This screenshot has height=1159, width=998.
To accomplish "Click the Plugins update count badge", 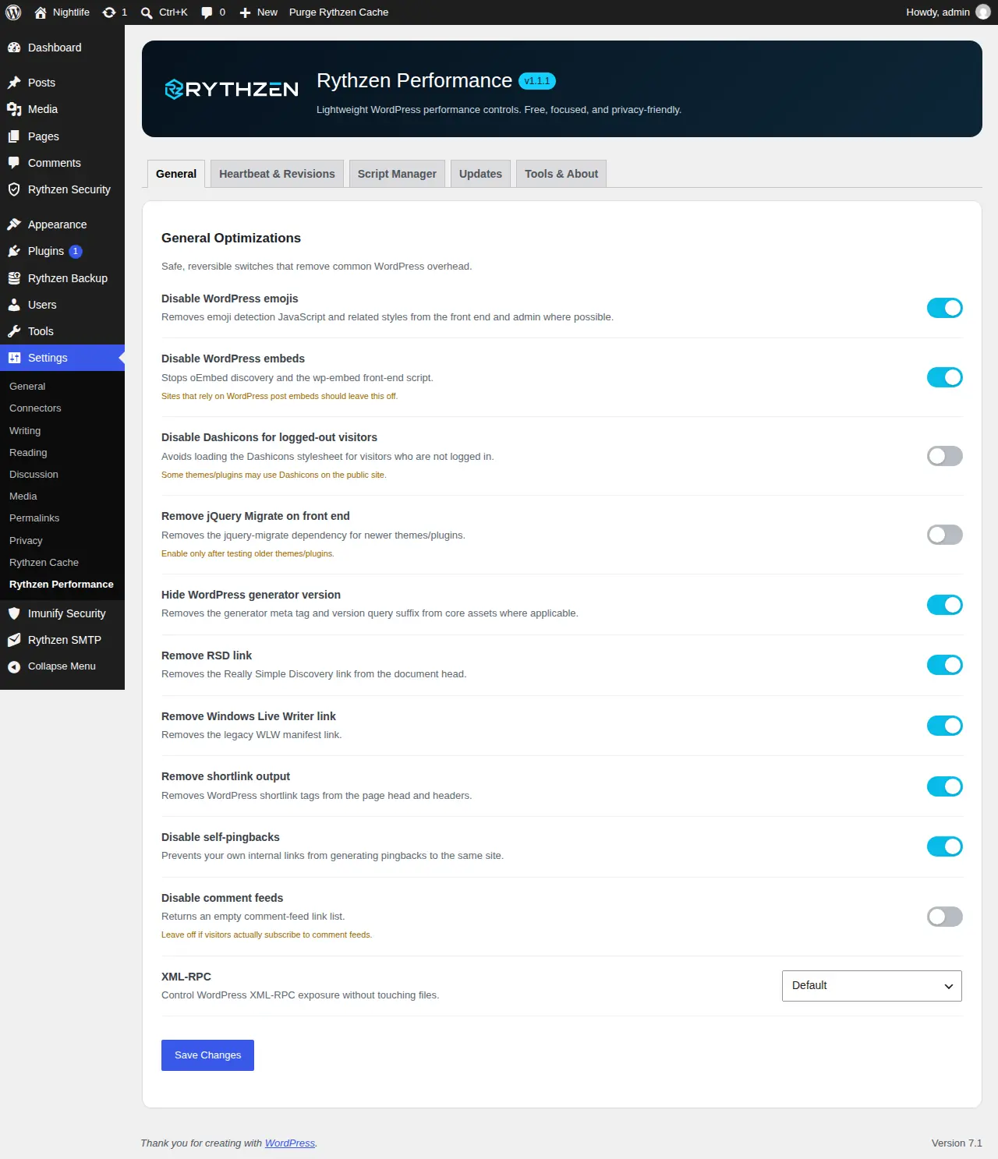I will pyautogui.click(x=76, y=251).
